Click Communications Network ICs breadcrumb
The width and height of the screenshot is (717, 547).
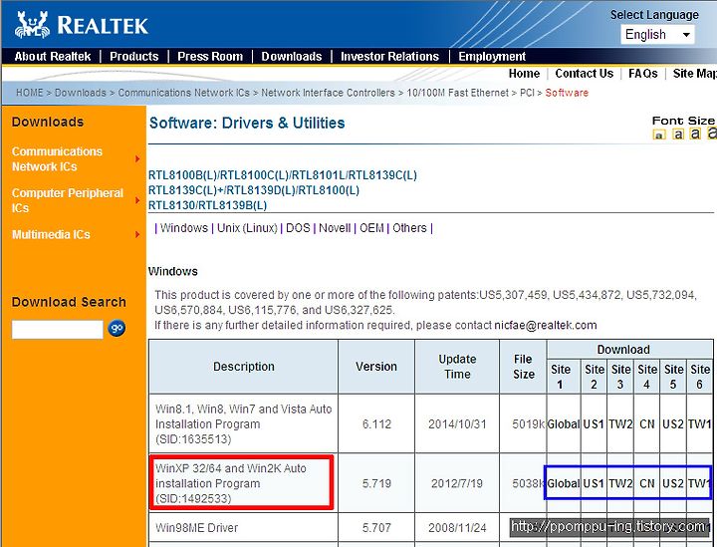click(x=184, y=93)
